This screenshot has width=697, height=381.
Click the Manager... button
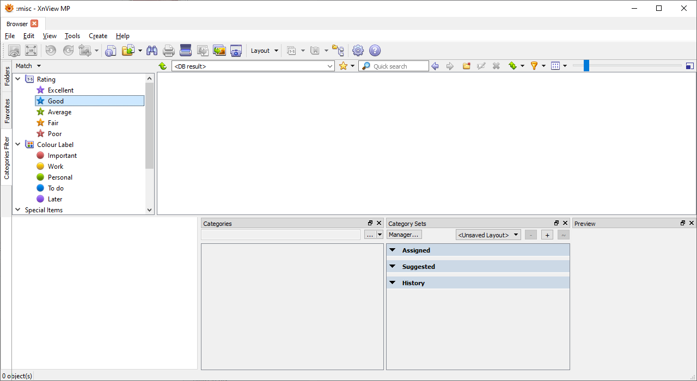pos(404,235)
